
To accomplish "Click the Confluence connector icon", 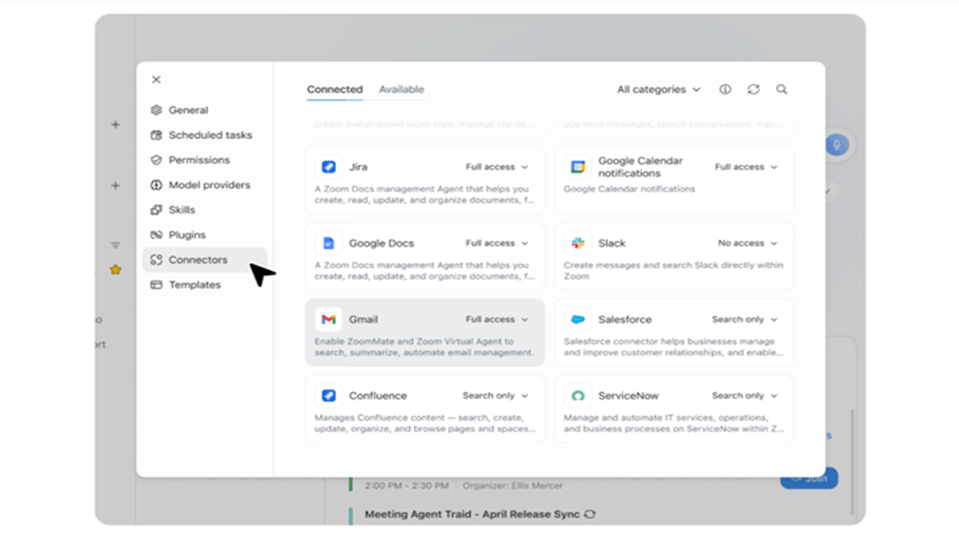I will click(328, 395).
